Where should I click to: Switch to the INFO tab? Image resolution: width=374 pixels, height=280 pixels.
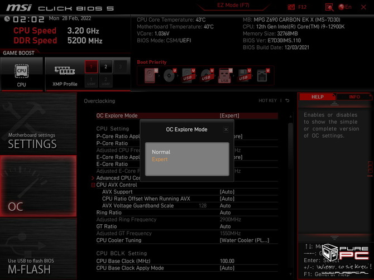point(354,96)
